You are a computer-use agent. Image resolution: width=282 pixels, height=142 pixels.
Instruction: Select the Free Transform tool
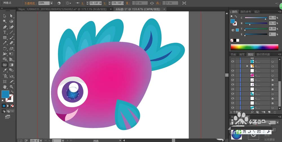click(x=12, y=54)
